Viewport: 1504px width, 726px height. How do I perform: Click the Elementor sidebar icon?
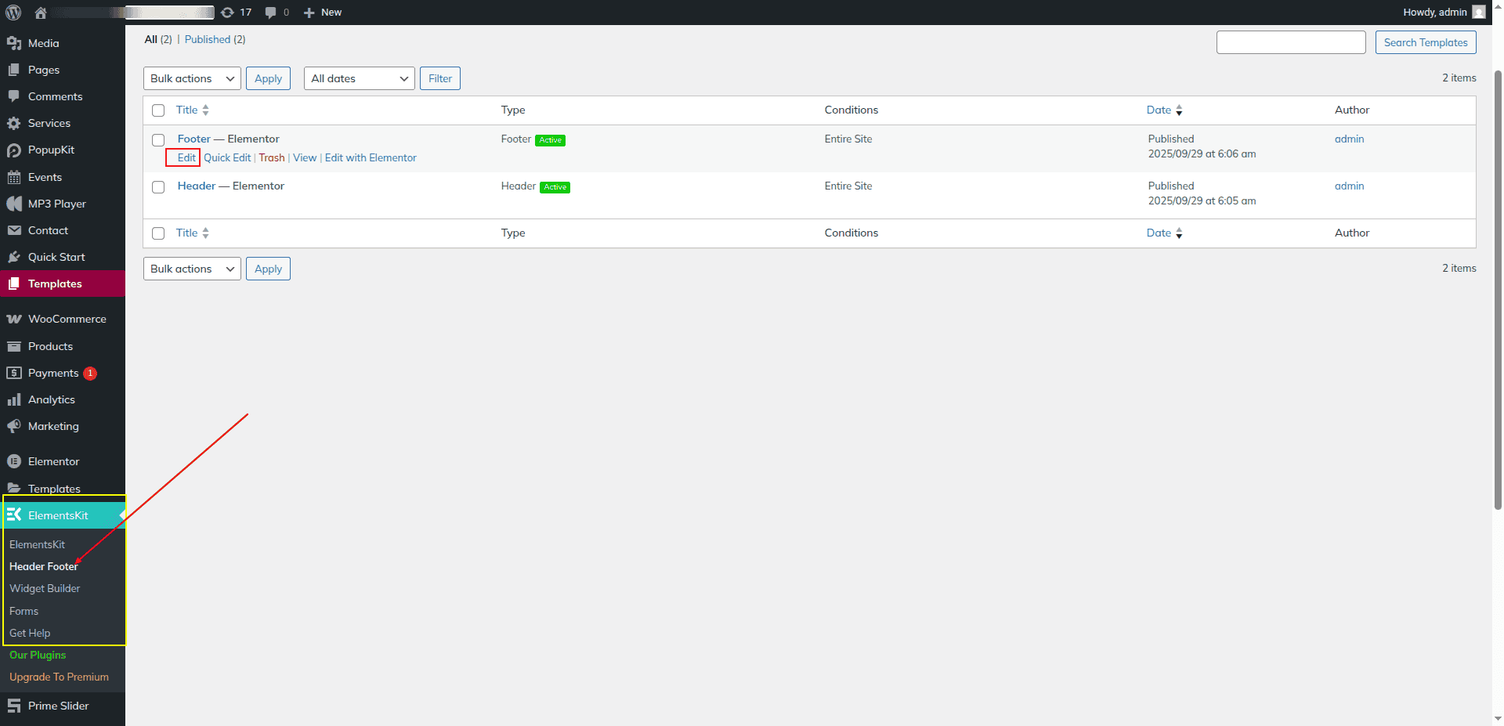click(14, 462)
